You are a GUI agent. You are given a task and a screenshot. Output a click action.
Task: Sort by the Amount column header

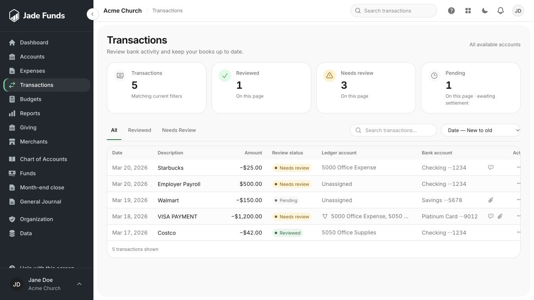pos(253,153)
